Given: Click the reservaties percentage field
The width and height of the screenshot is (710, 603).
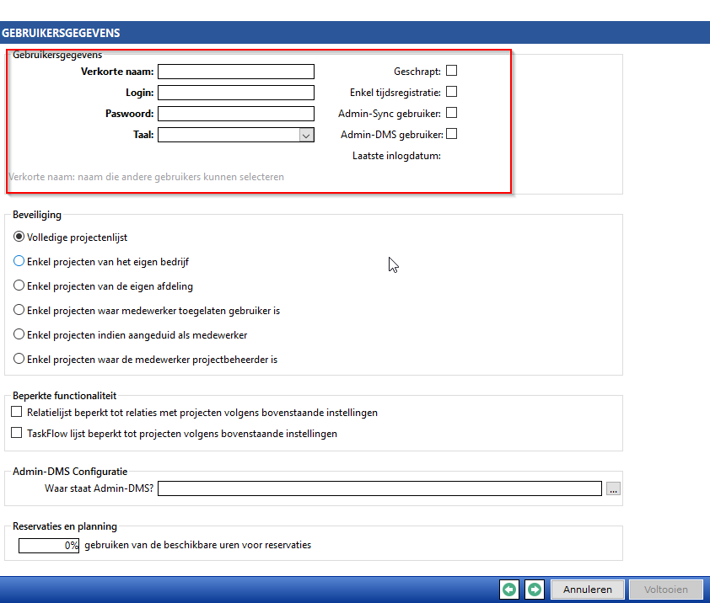Looking at the screenshot, I should click(49, 545).
